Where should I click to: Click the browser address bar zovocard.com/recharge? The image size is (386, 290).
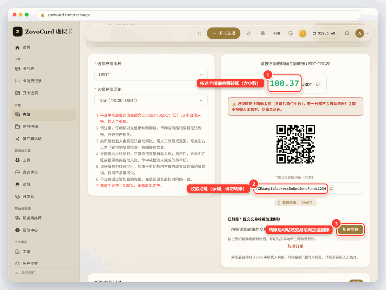pyautogui.click(x=198, y=15)
